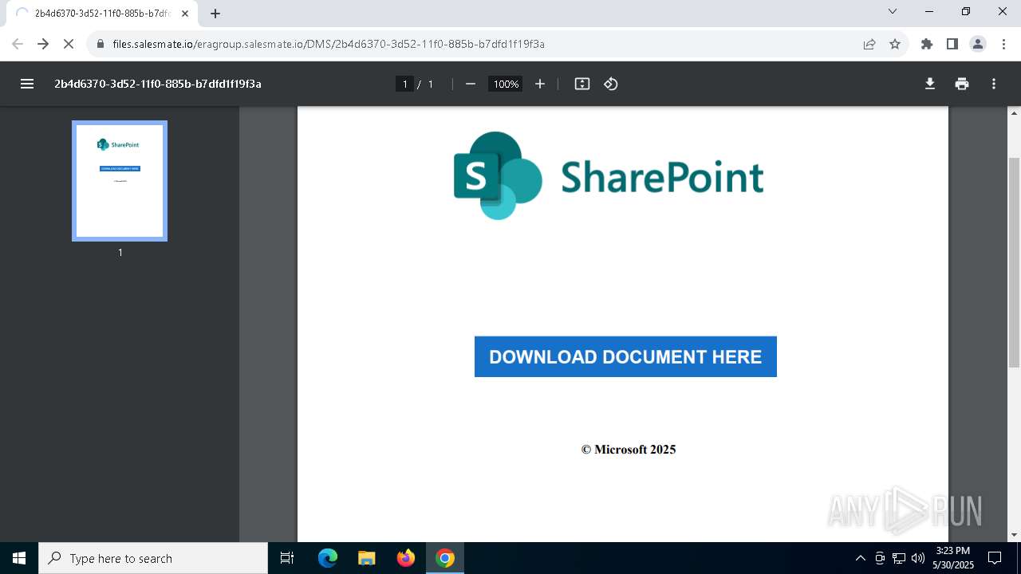Open a new browser tab
The height and width of the screenshot is (574, 1021).
pos(215,14)
